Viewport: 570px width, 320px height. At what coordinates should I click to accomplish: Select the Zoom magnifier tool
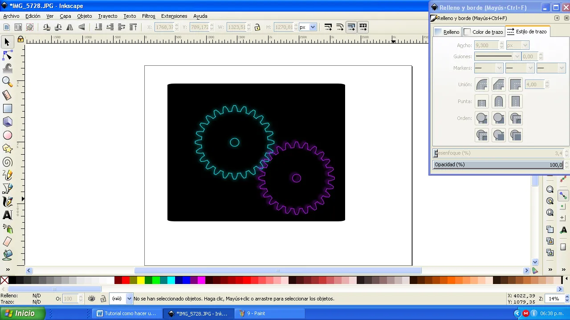coord(7,82)
